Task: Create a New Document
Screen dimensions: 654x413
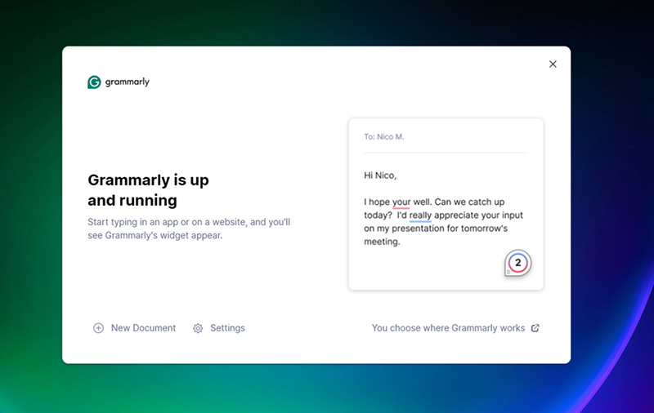Action: click(x=134, y=328)
